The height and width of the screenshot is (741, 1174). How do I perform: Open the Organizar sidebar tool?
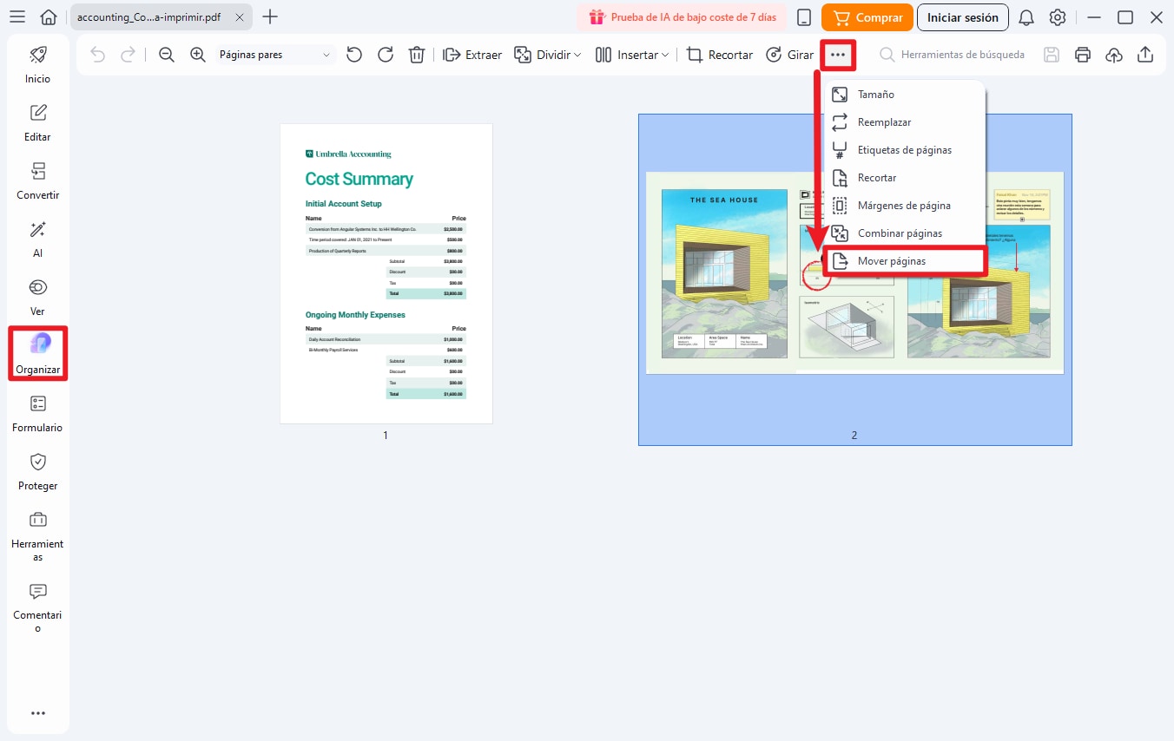pos(38,353)
